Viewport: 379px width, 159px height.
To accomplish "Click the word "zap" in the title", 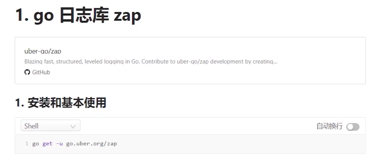I will point(127,16).
